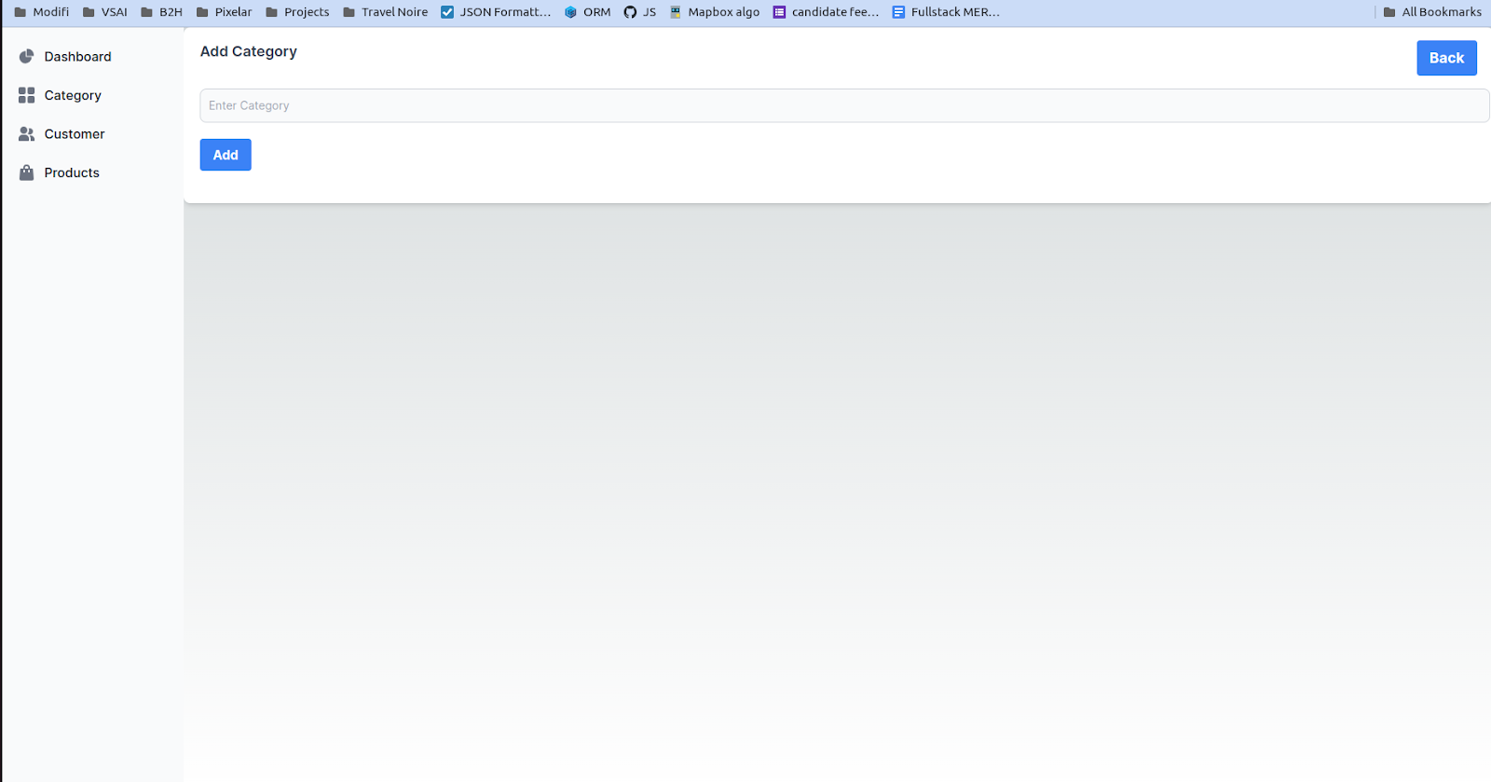Expand the Projects bookmarks folder
Viewport: 1491px width, 782px height.
(297, 12)
